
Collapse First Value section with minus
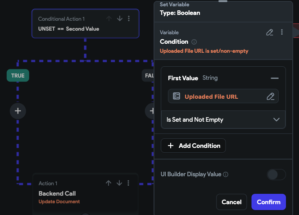[x=275, y=78]
